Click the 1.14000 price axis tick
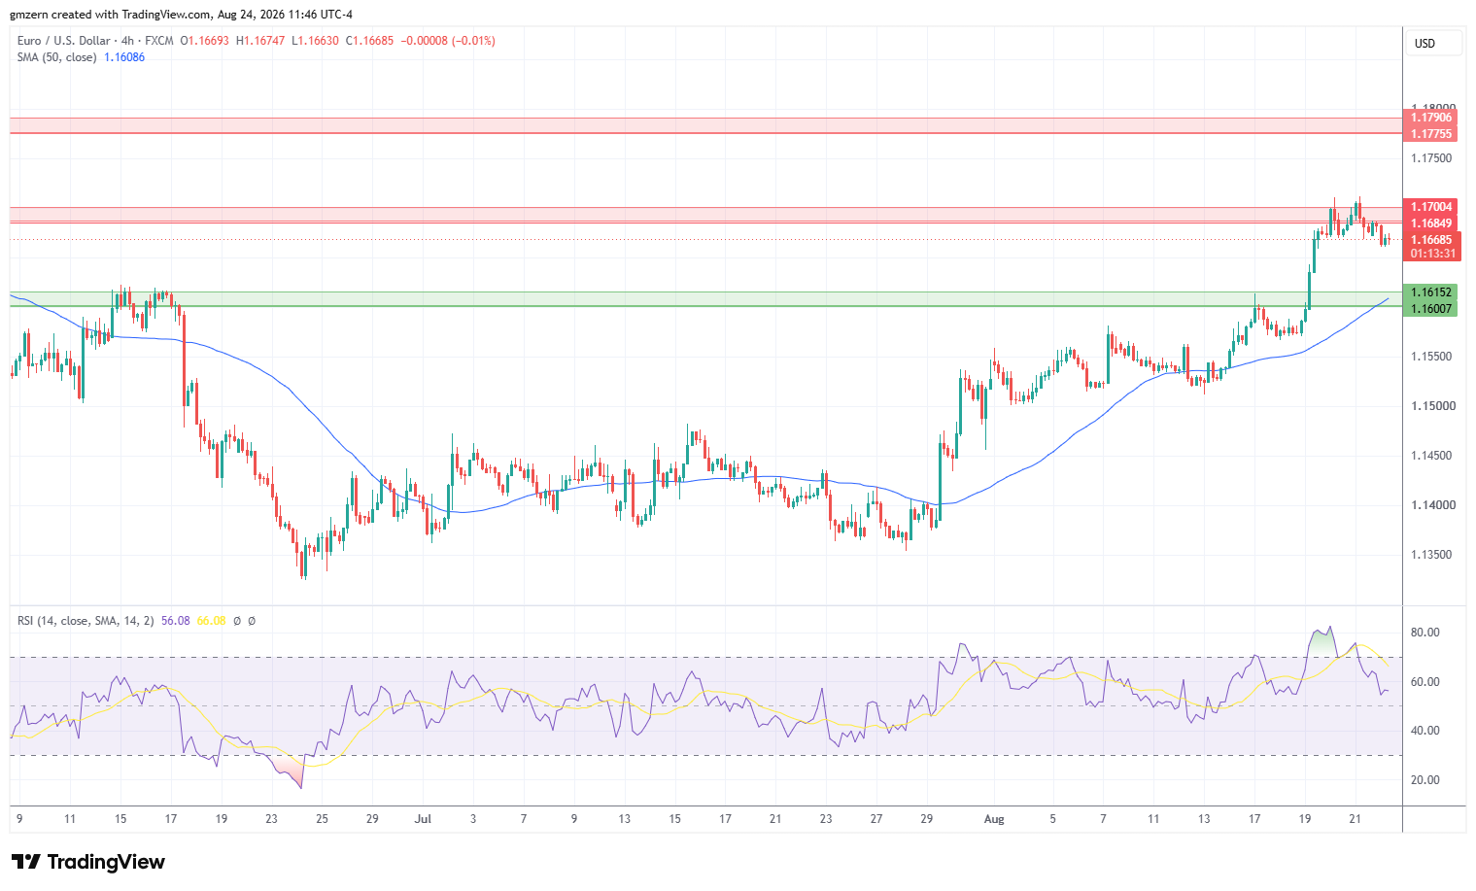Viewport: 1476px width, 891px height. point(1432,505)
